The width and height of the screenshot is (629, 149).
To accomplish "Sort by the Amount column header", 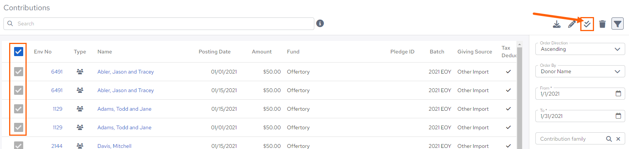I will point(262,52).
